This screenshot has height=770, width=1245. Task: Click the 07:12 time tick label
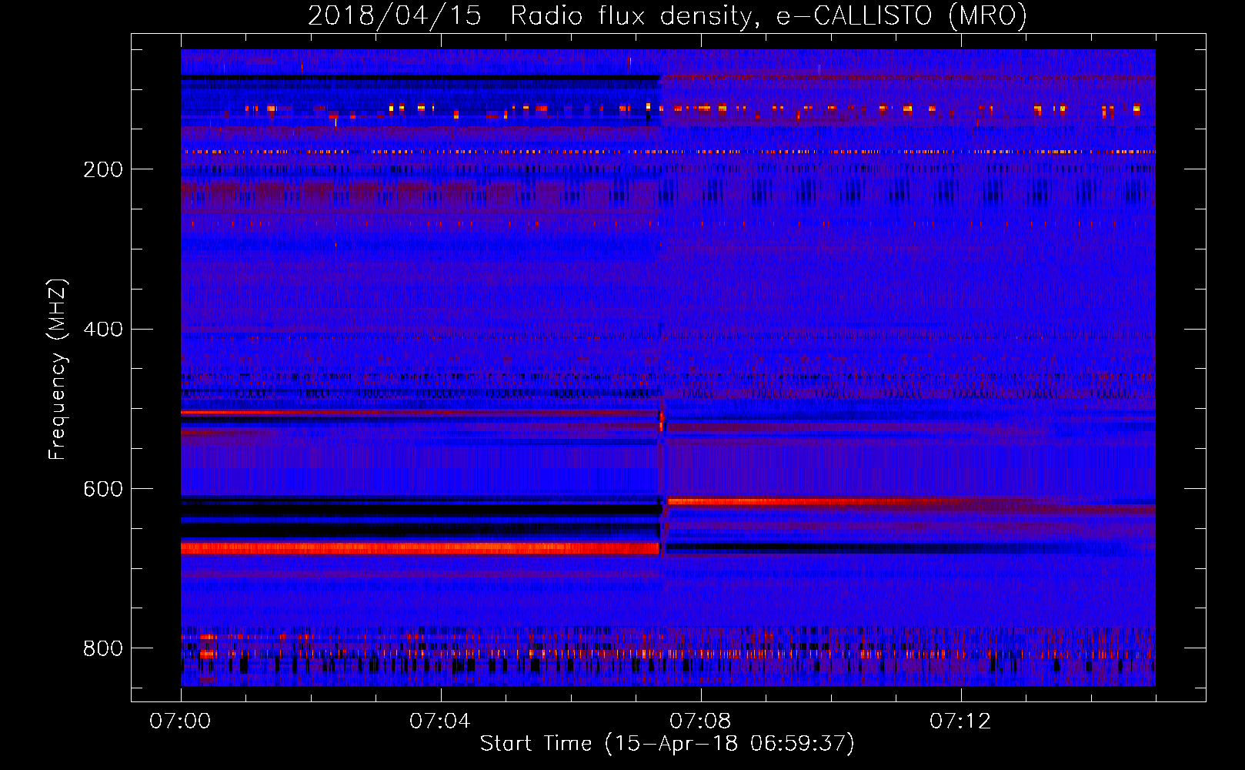coord(960,721)
